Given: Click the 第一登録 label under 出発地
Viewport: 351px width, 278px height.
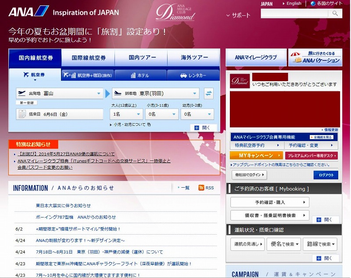Looking at the screenshot, I should [27, 103].
